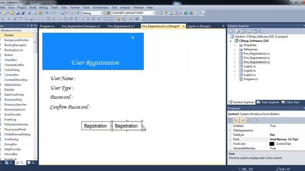Open the Analyze menu
305x171 pixels.
point(125,8)
